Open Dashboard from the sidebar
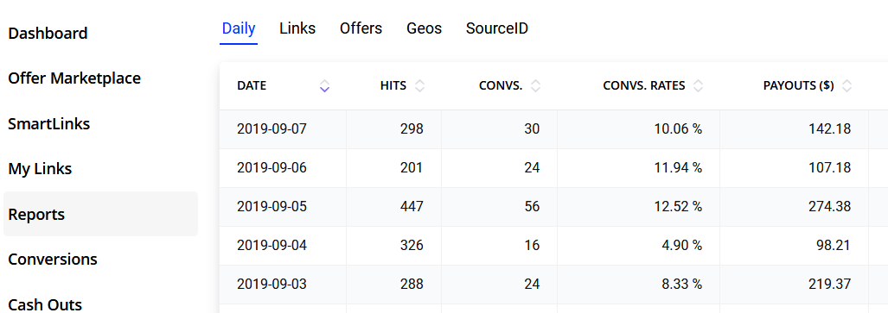888x313 pixels. point(48,34)
